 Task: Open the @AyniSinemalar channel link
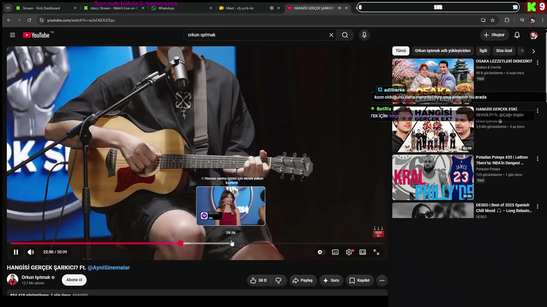click(x=109, y=268)
